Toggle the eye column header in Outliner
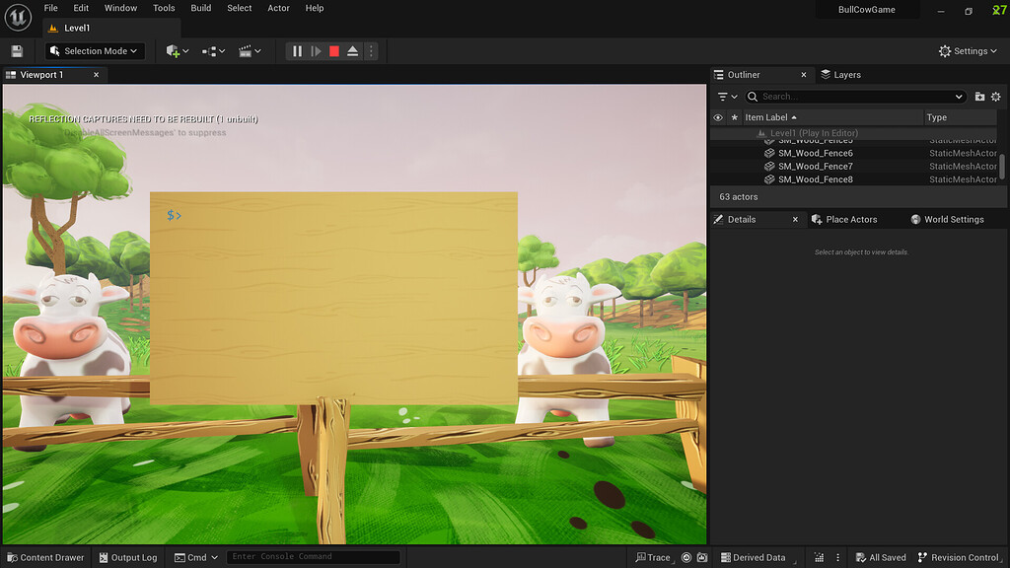Image resolution: width=1010 pixels, height=568 pixels. 720,116
